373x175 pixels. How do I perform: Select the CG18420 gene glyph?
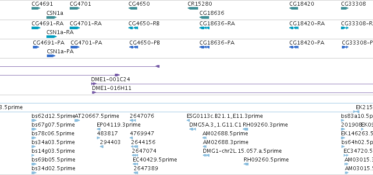(x=294, y=8)
